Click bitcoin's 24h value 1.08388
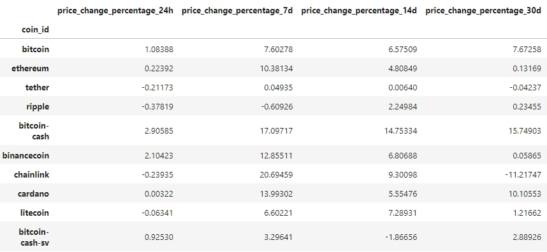This screenshot has width=547, height=252. pos(159,50)
